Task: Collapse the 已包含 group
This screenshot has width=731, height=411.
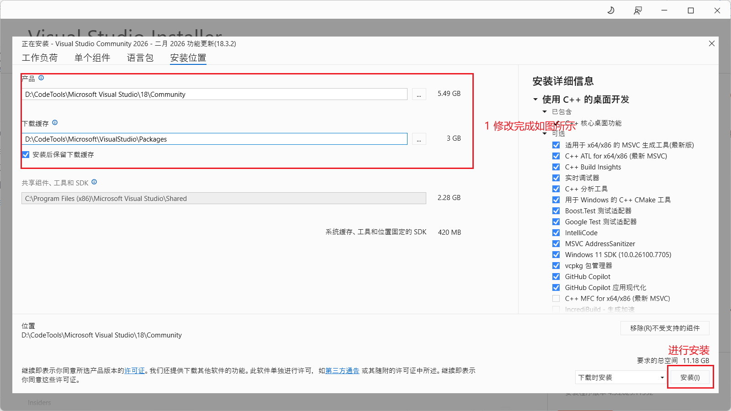Action: (x=545, y=112)
